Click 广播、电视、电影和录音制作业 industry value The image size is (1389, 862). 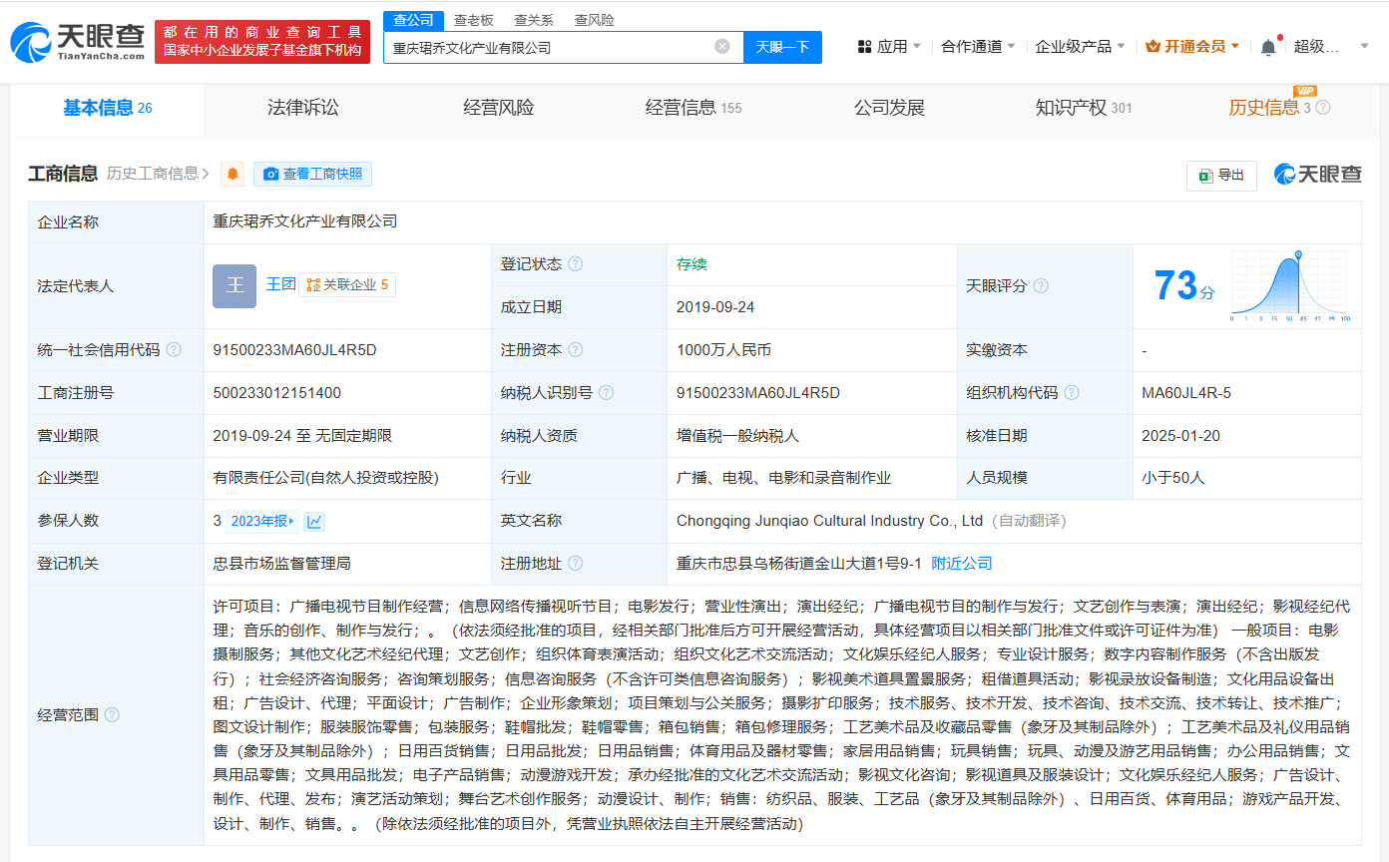click(783, 478)
